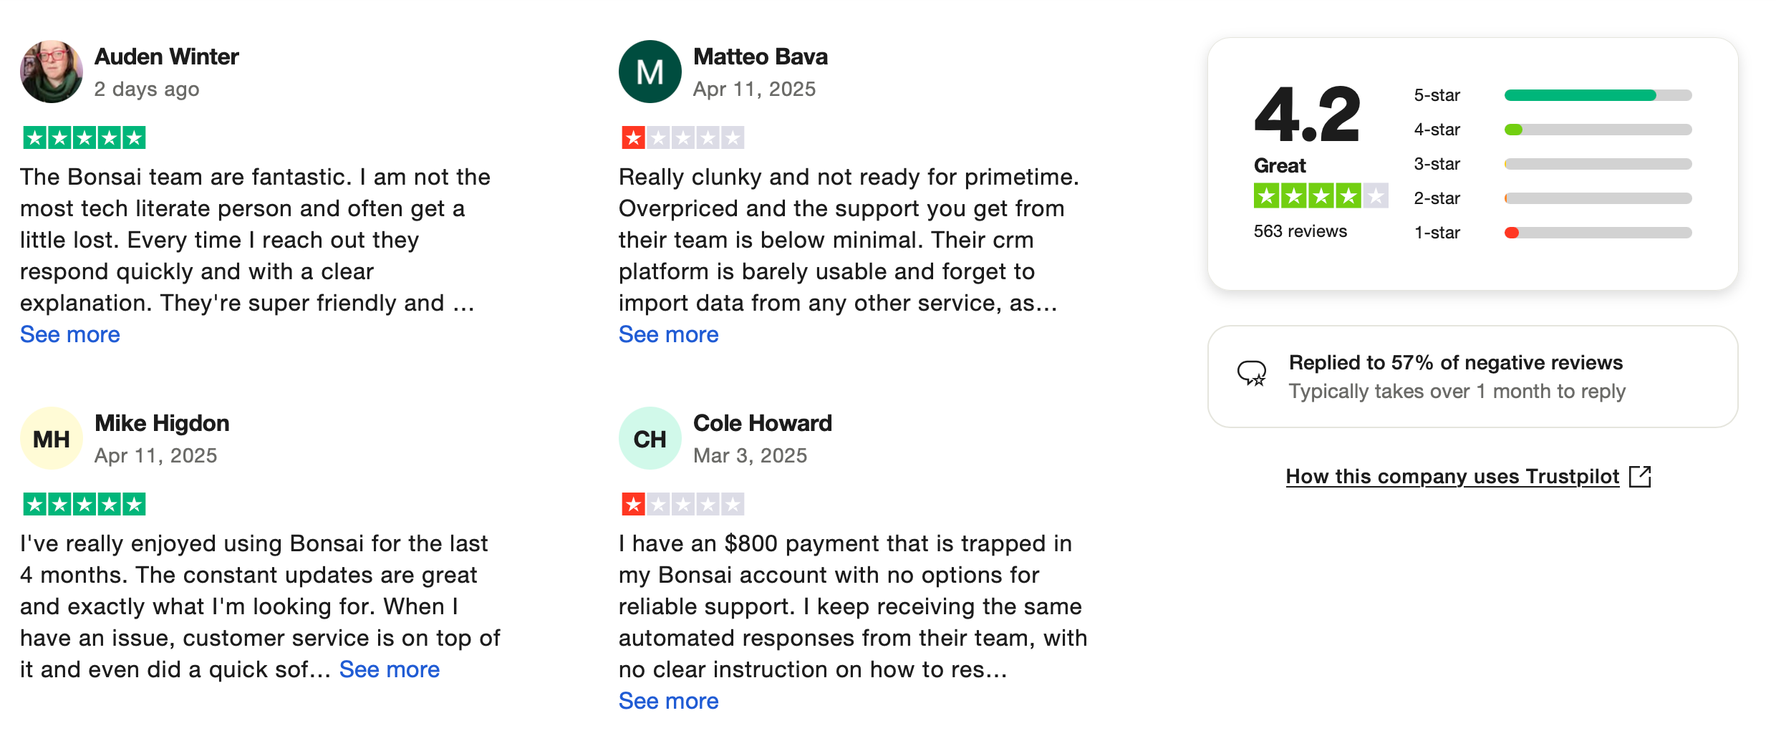Viewport: 1776px width, 756px height.
Task: Click Cole Howard's CH avatar
Action: pyautogui.click(x=650, y=438)
